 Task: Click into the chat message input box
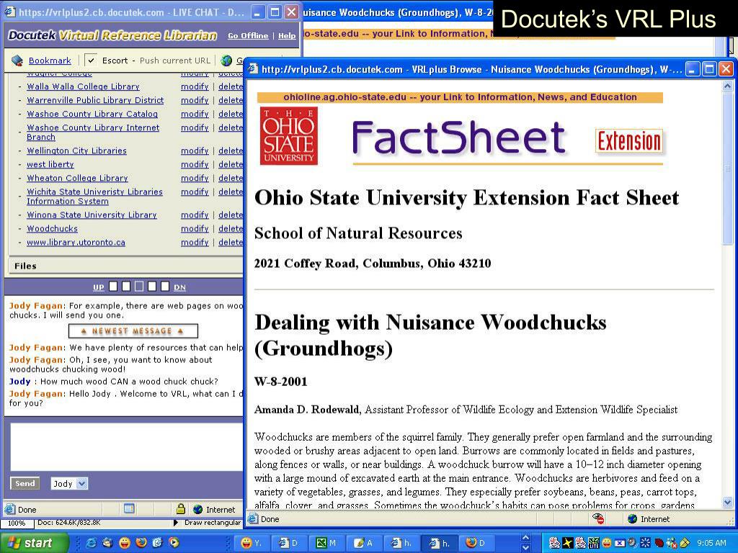coord(126,446)
